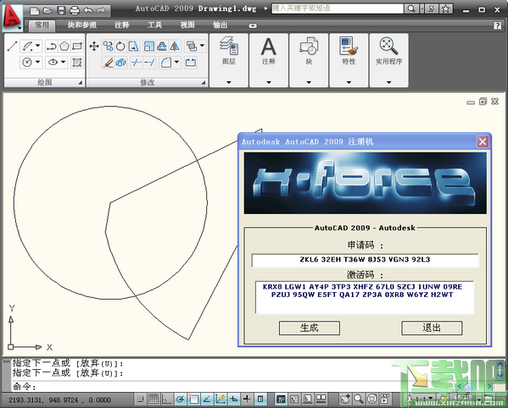Click the Open file quick access icon

[47, 11]
